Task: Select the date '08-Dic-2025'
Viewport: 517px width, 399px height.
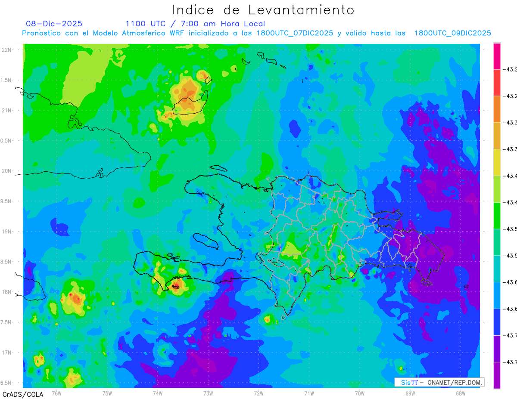Action: pyautogui.click(x=54, y=24)
